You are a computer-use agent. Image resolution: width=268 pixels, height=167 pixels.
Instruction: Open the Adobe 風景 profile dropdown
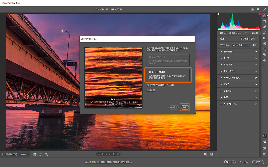pyautogui.click(x=241, y=45)
